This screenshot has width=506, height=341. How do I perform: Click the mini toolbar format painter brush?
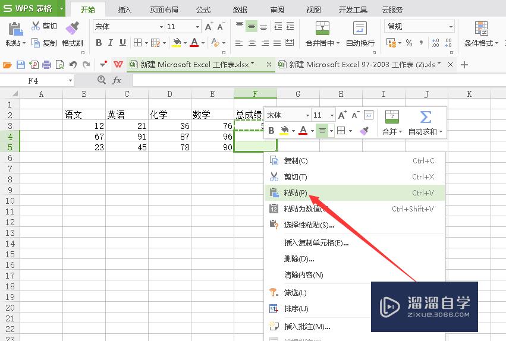(x=364, y=131)
